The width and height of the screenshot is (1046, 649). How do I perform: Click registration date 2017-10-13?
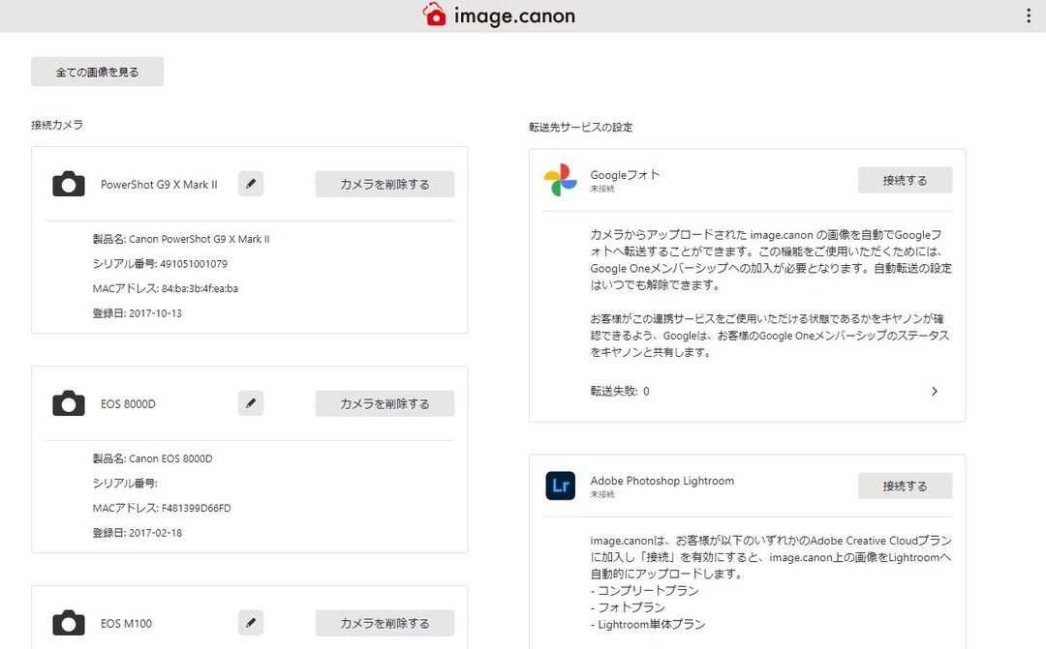point(155,313)
